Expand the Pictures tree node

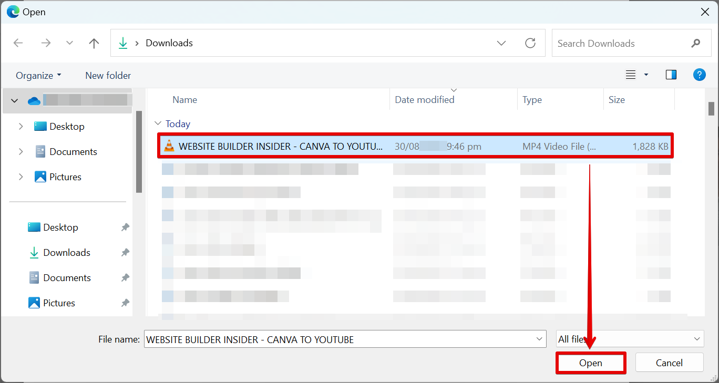click(21, 177)
